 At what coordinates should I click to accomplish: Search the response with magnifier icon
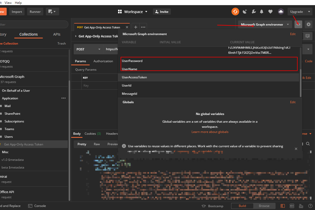coord(308,144)
